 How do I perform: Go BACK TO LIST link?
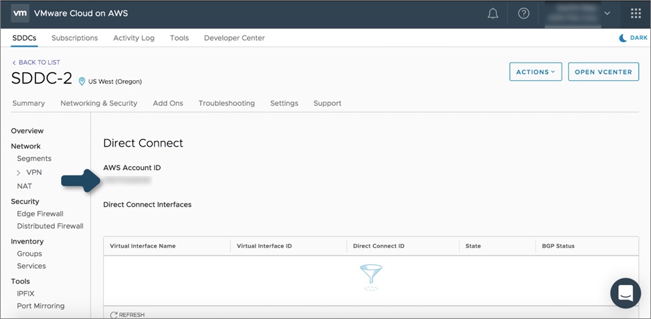click(36, 62)
